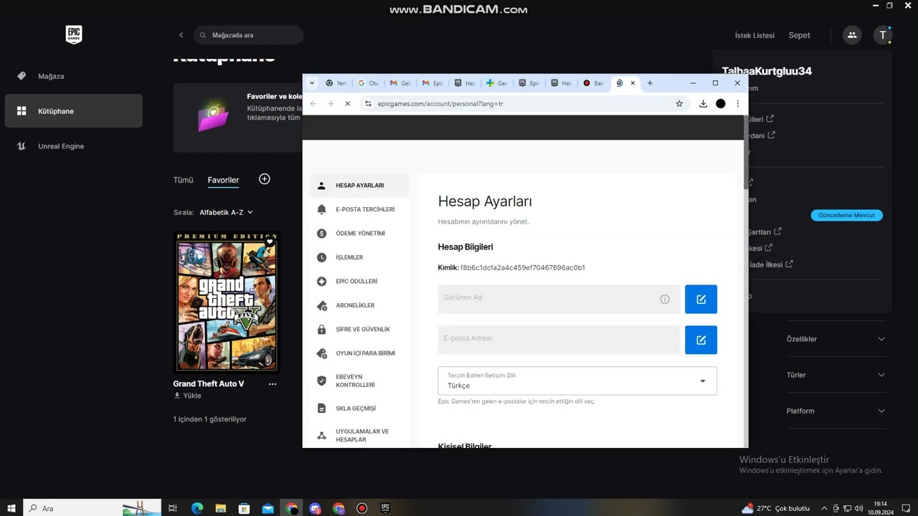Viewport: 918px width, 516px height.
Task: Click the info icon in the Görünen Ad field
Action: 665,299
